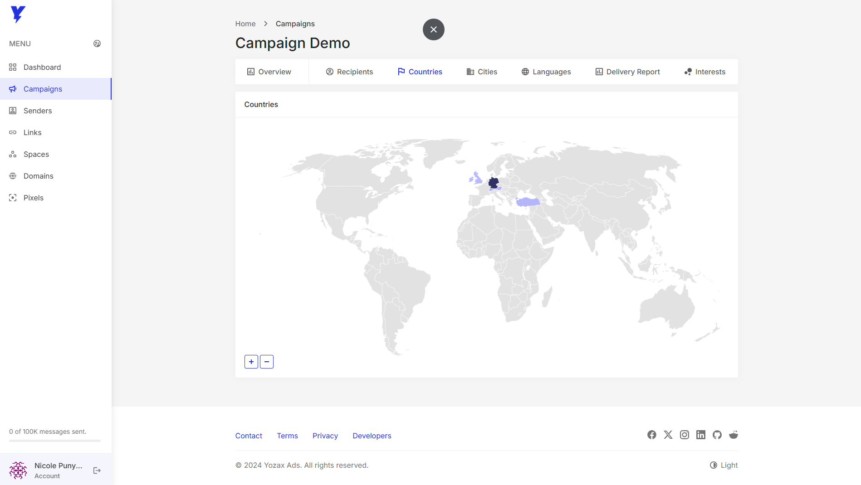Click the logout icon next to account

tap(97, 470)
